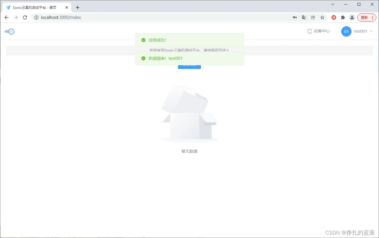Image resolution: width=379 pixels, height=238 pixels.
Task: Expand the test001 user dropdown
Action: (364, 31)
